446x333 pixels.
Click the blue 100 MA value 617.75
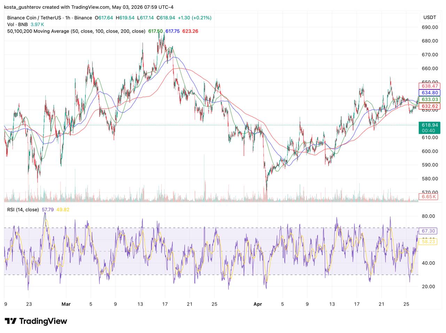click(172, 31)
